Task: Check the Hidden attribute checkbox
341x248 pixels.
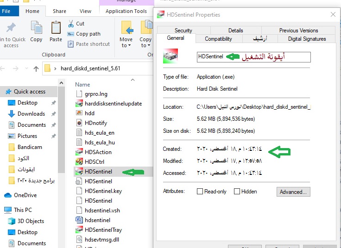Action: click(237, 192)
